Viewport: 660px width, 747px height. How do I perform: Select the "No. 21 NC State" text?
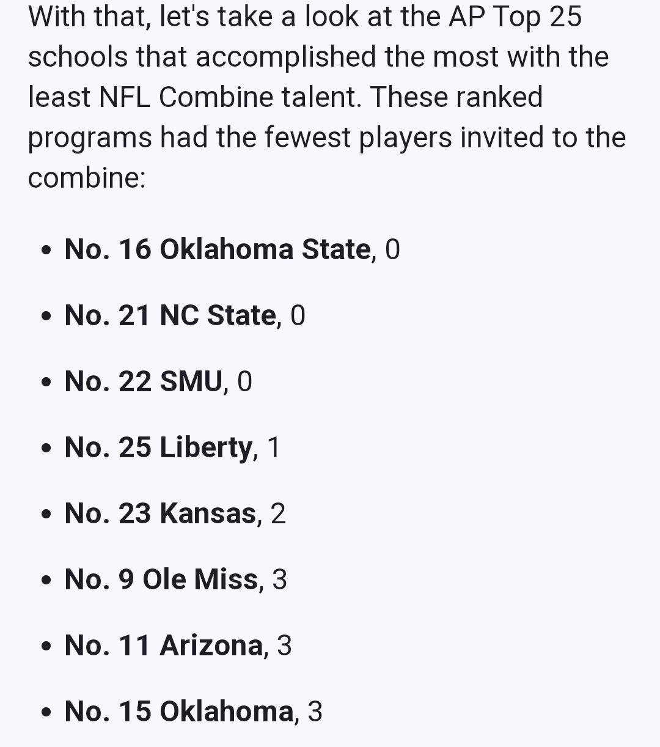click(x=170, y=315)
